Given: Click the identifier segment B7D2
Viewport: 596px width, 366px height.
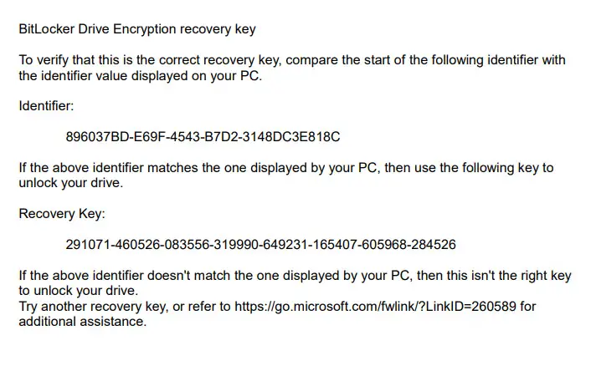Looking at the screenshot, I should (221, 136).
